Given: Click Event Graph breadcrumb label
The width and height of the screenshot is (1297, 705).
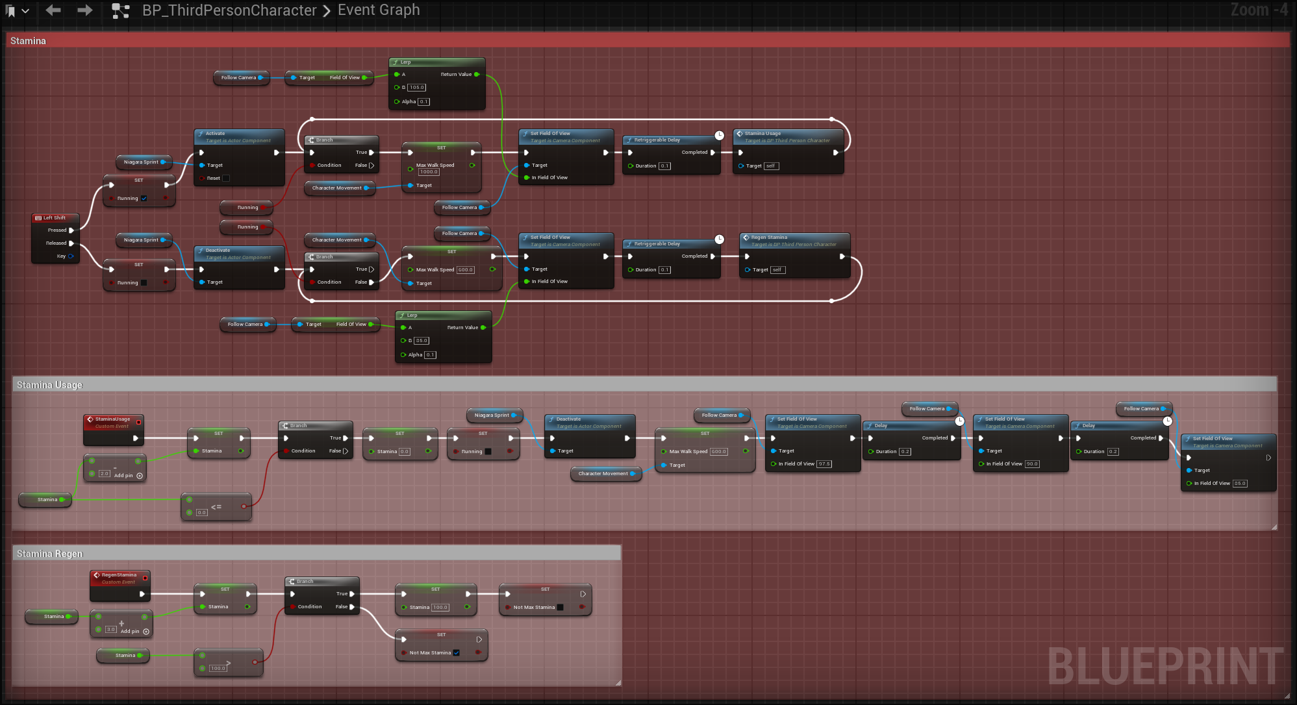Looking at the screenshot, I should pyautogui.click(x=379, y=10).
